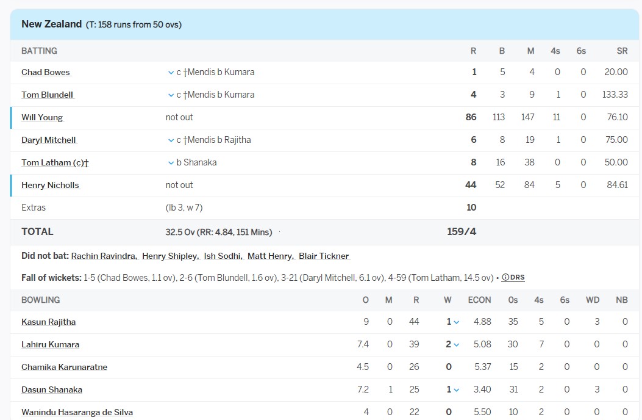Expand Lahiru Kumara wickets chevron
The image size is (642, 420).
point(457,345)
